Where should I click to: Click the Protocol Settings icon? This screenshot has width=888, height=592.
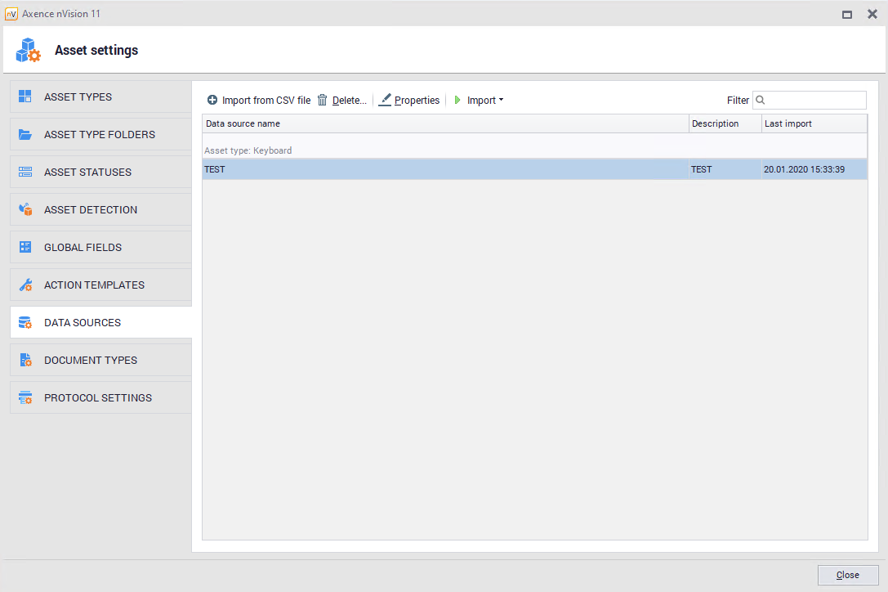click(x=25, y=397)
